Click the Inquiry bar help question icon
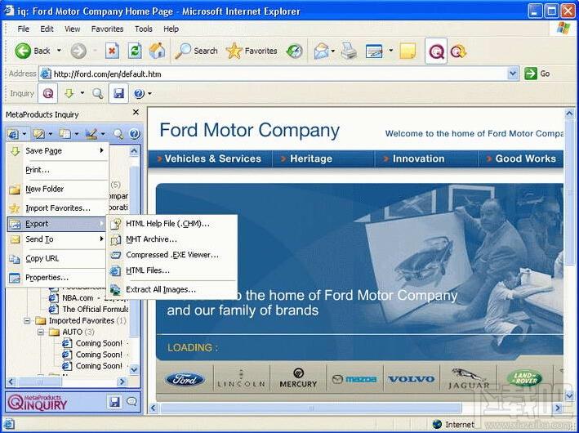 (x=139, y=93)
